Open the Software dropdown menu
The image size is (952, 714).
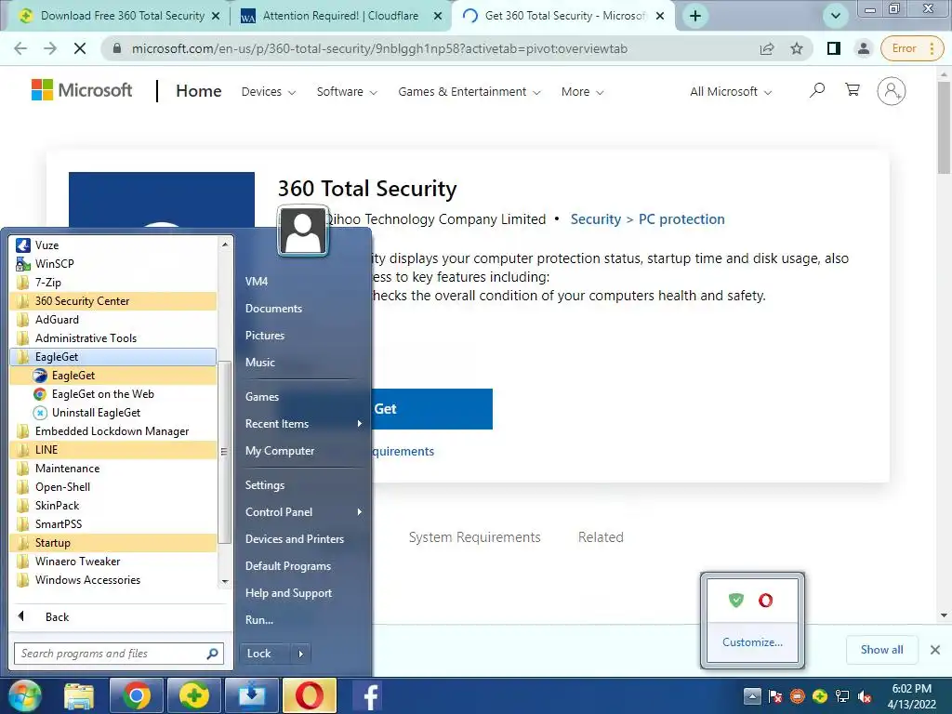[347, 92]
